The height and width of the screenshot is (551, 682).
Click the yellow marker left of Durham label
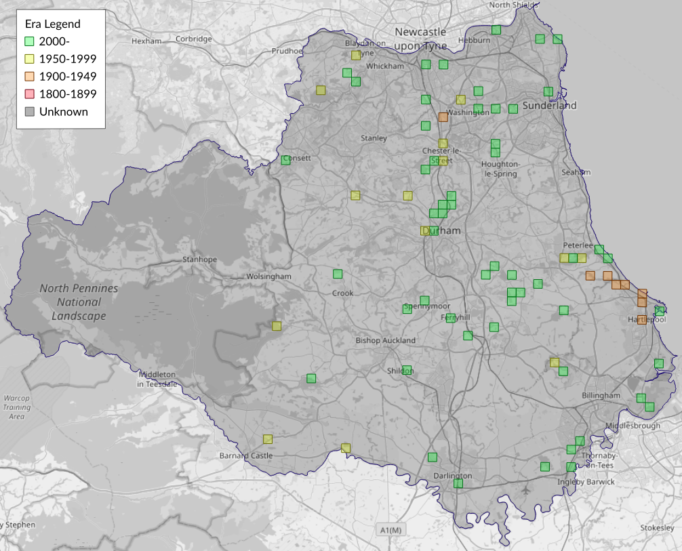424,230
